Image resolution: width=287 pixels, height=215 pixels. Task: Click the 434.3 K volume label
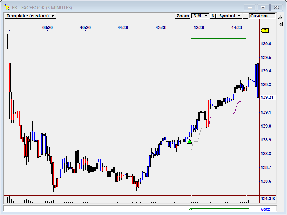268,198
